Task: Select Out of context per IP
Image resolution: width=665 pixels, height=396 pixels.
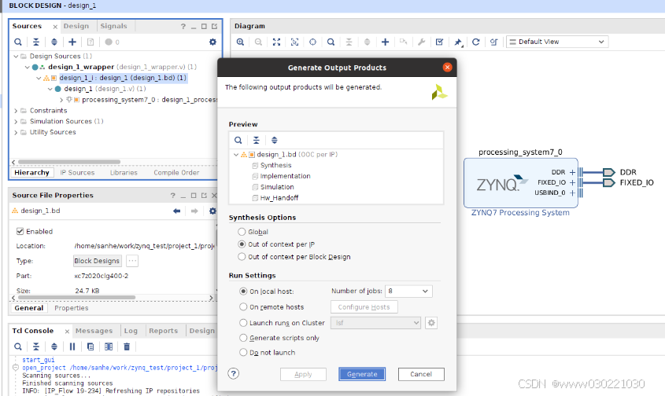Action: tap(242, 244)
